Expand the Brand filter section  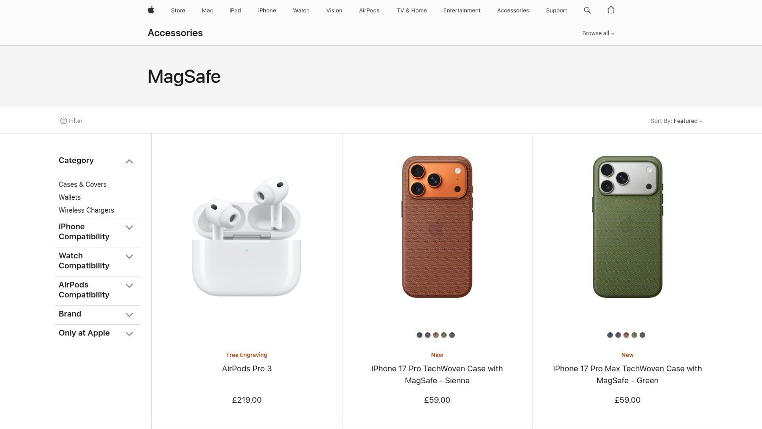[x=129, y=315]
